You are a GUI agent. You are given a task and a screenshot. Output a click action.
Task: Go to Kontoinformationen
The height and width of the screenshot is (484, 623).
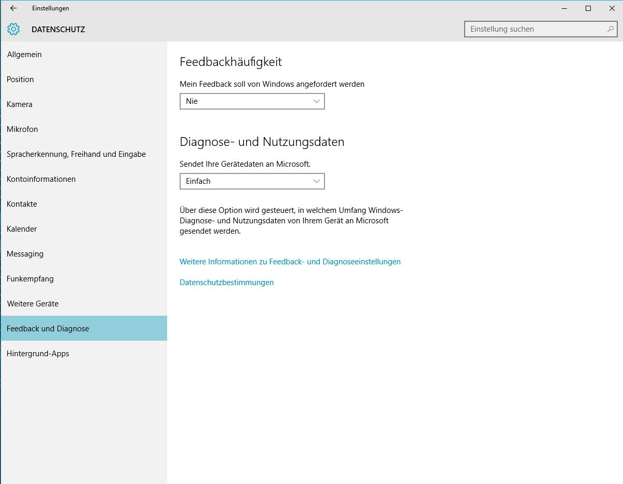(x=84, y=179)
